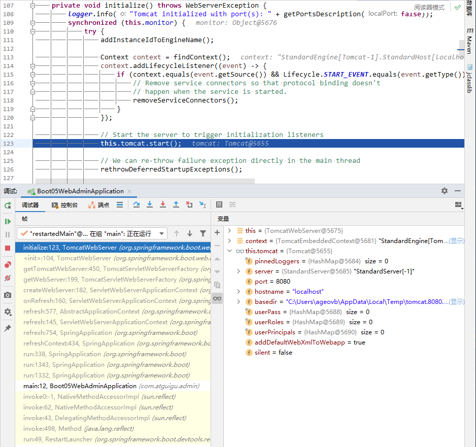Open debug tool window gear options
The height and width of the screenshot is (447, 476).
445,191
